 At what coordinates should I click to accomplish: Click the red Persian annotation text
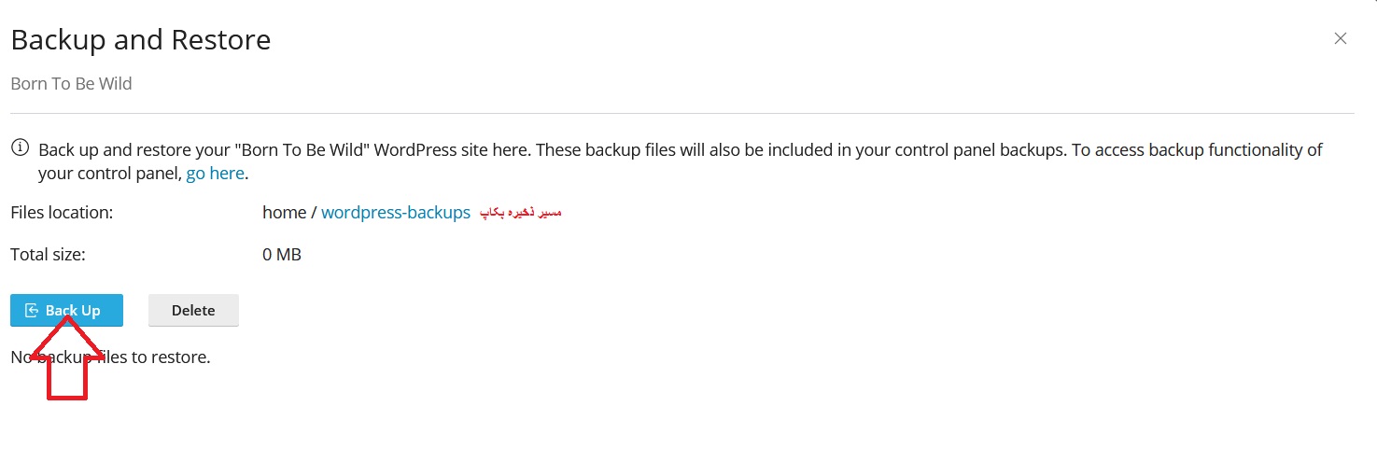pos(520,213)
